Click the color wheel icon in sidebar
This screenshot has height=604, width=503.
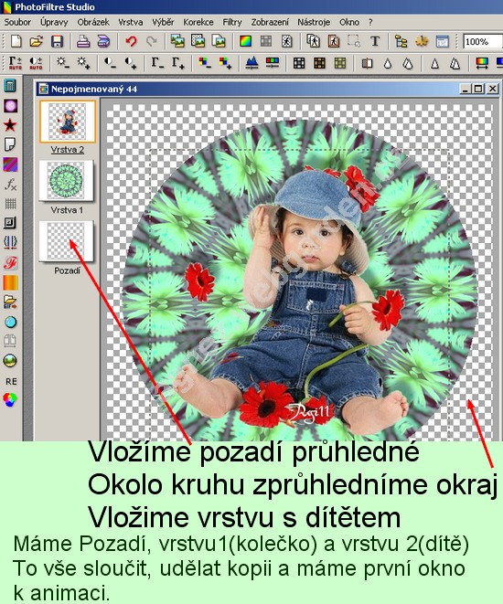[10, 400]
